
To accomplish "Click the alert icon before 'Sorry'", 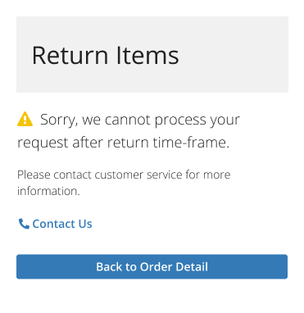I will pyautogui.click(x=25, y=119).
